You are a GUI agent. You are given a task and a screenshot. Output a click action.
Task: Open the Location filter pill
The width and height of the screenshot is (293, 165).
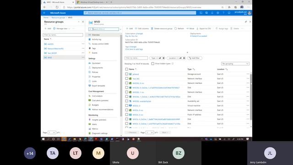coord(176,58)
